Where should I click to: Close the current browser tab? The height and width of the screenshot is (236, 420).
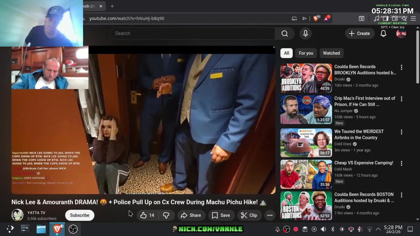click(101, 6)
